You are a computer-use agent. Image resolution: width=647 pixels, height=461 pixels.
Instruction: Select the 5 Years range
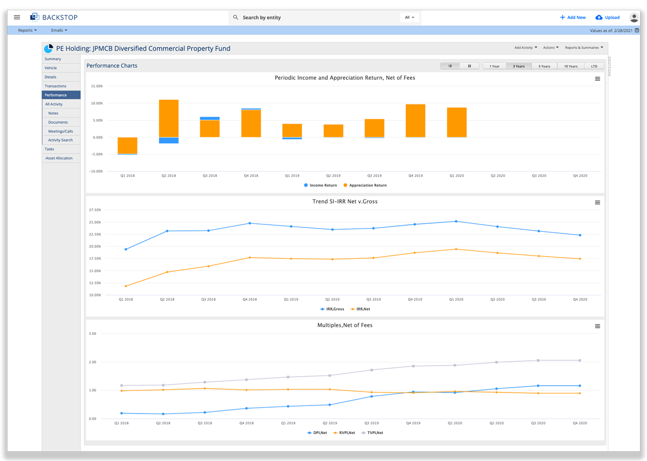[545, 66]
